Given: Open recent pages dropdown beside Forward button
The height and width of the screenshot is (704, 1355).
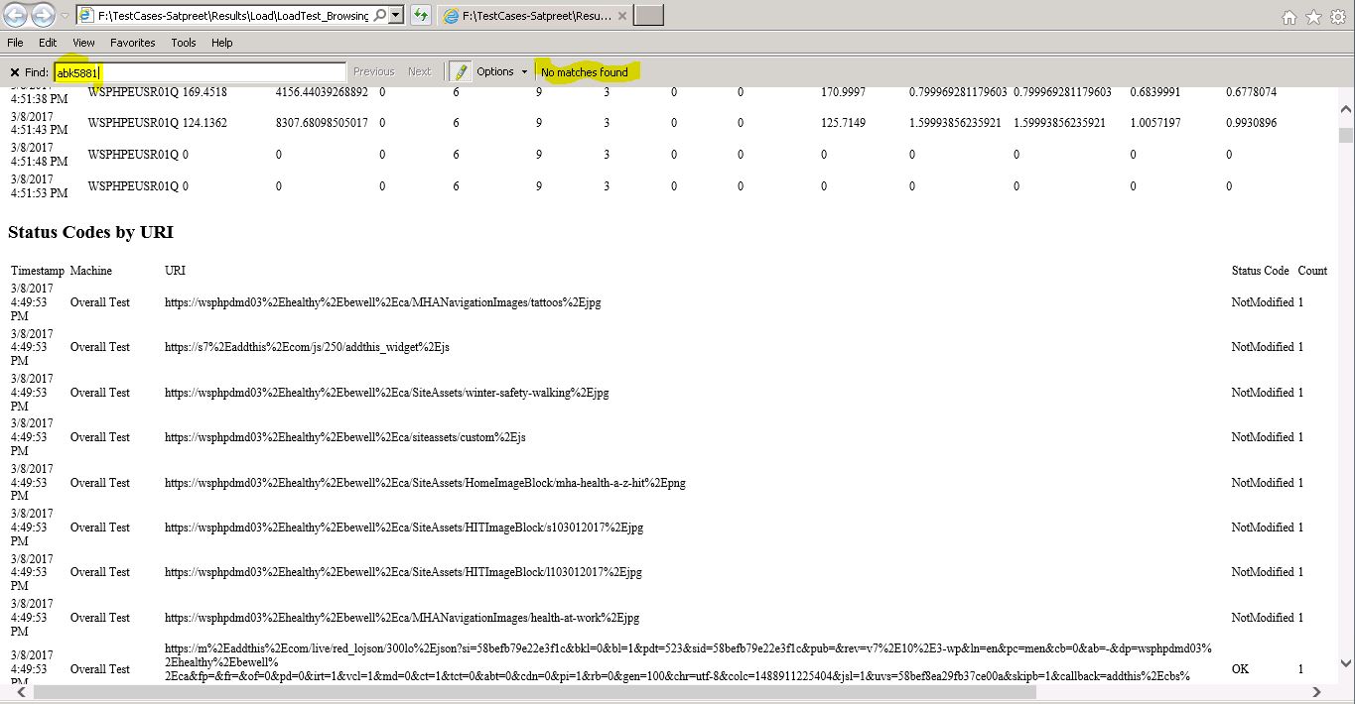Looking at the screenshot, I should 65,16.
